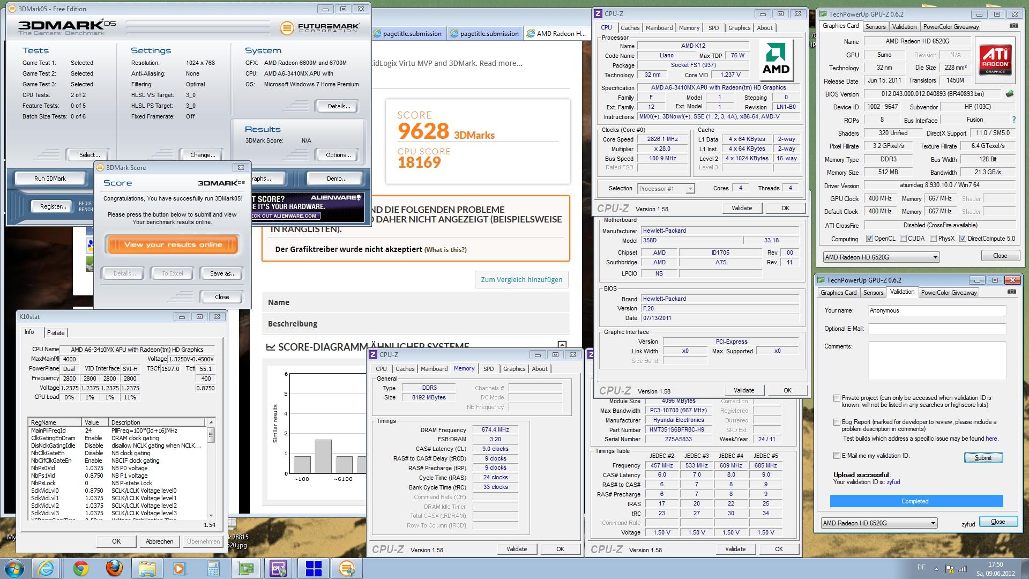The height and width of the screenshot is (579, 1029).
Task: Click Save as... in the 3DMark Score dialog
Action: (223, 273)
